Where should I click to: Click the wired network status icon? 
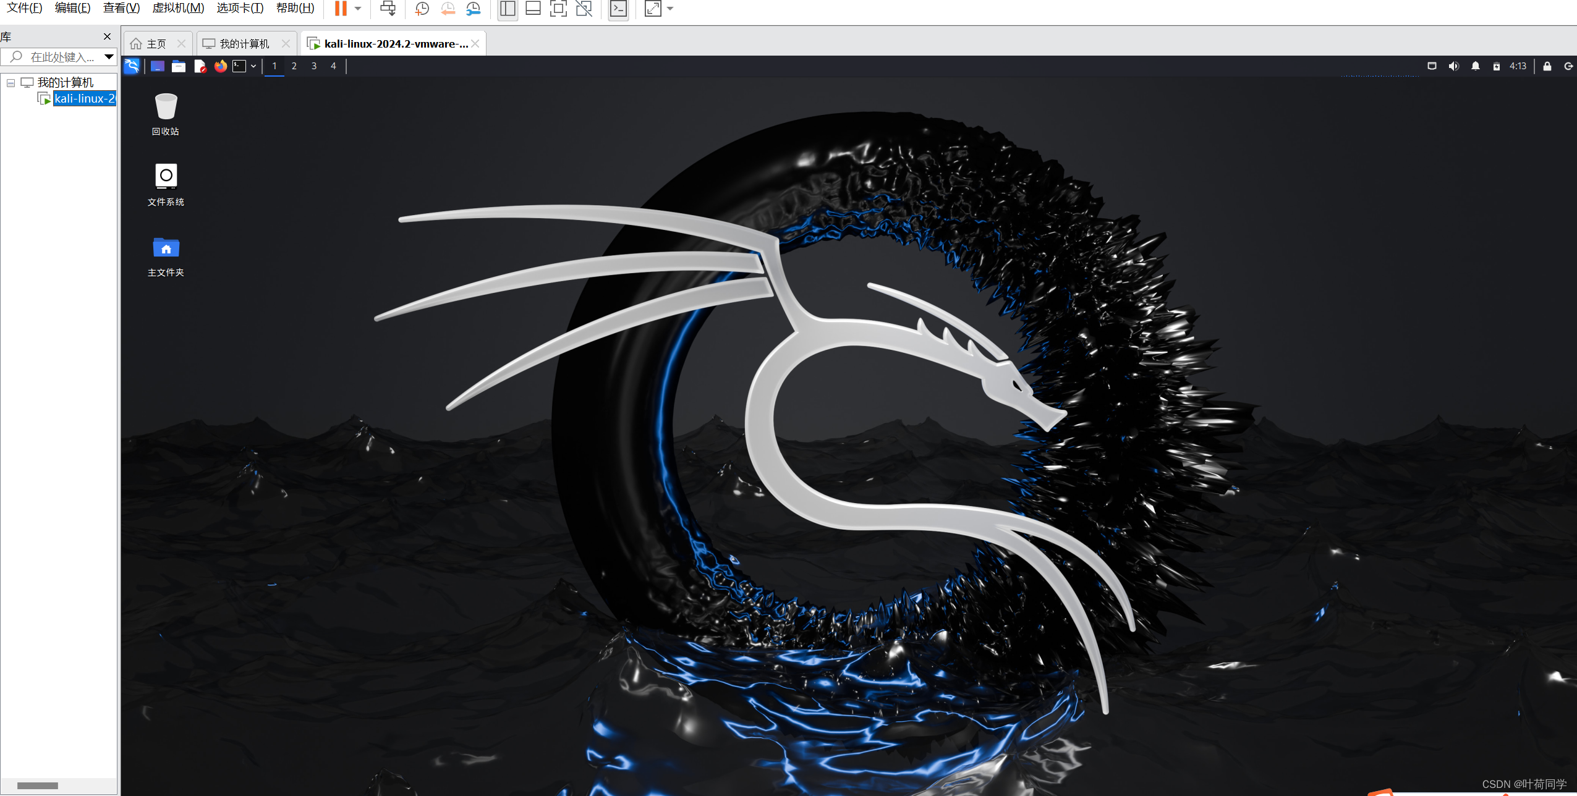click(1432, 66)
